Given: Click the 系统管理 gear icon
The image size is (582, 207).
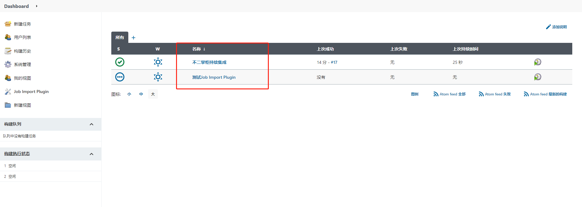Looking at the screenshot, I should click(x=8, y=64).
